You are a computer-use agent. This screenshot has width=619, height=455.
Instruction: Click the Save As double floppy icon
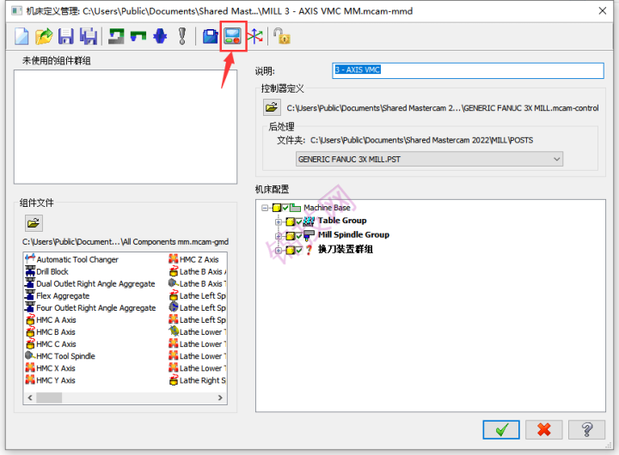[89, 36]
